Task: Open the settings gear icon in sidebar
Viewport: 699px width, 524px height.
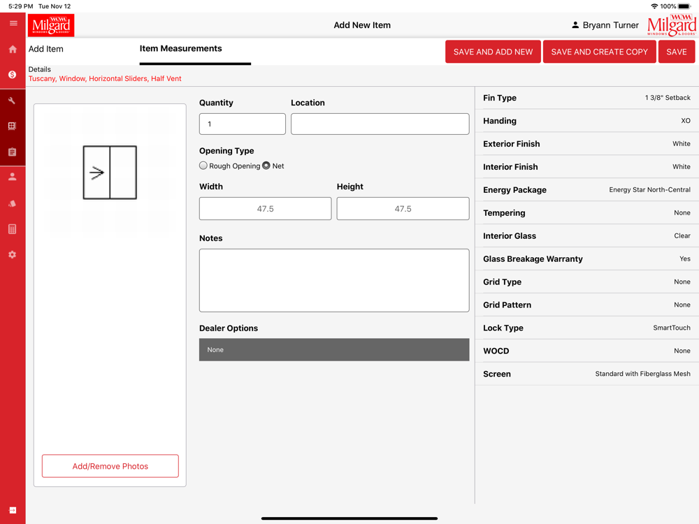Action: [x=13, y=254]
